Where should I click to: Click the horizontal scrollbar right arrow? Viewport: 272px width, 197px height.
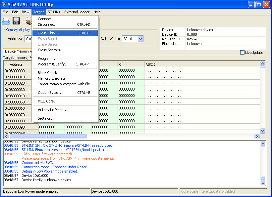click(257, 137)
